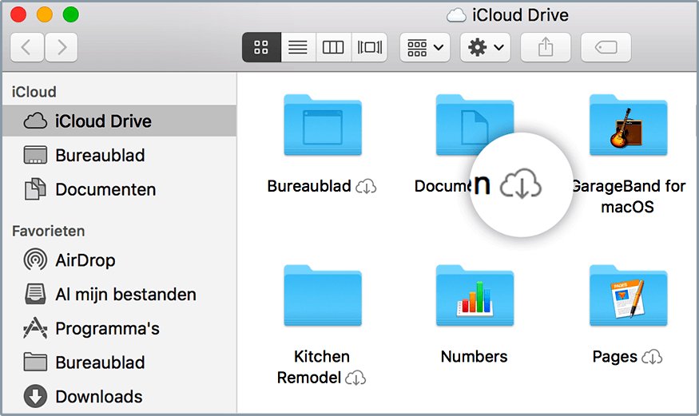
Task: Select Al mijn bestanden in sidebar
Action: pos(125,295)
